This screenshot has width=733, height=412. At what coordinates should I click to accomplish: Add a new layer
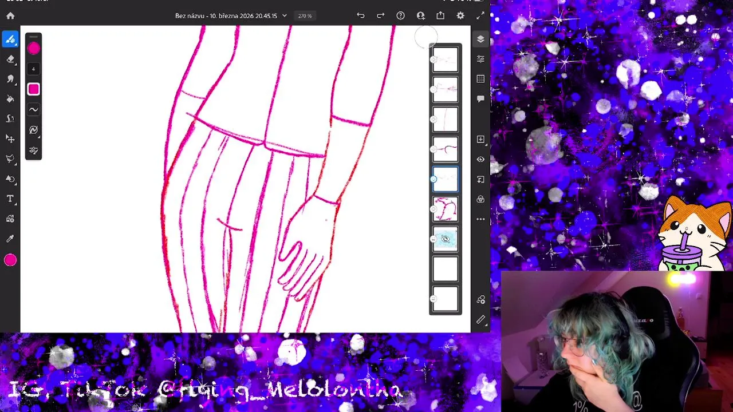(x=480, y=139)
